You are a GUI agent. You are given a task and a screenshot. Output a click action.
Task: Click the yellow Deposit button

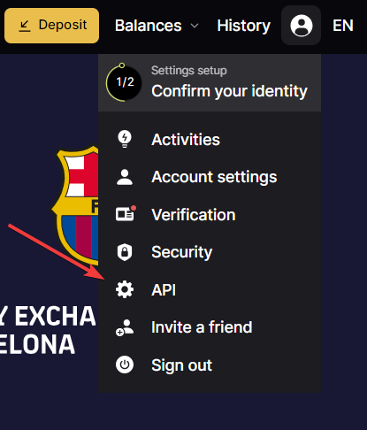(x=52, y=26)
